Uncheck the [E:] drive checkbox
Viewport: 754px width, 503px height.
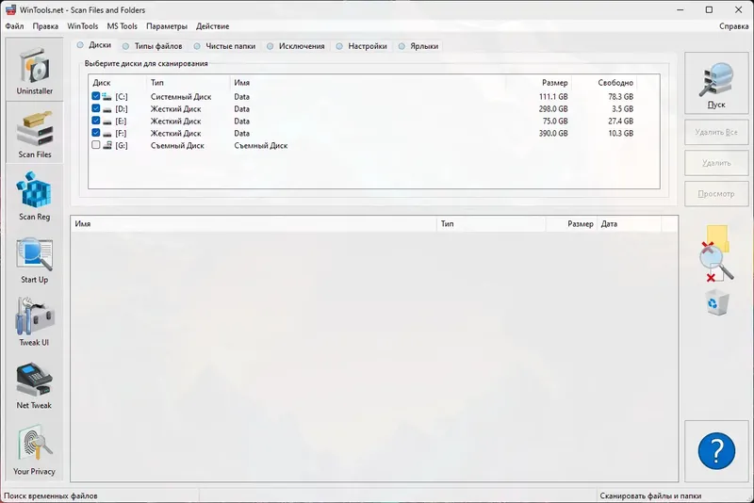[96, 121]
